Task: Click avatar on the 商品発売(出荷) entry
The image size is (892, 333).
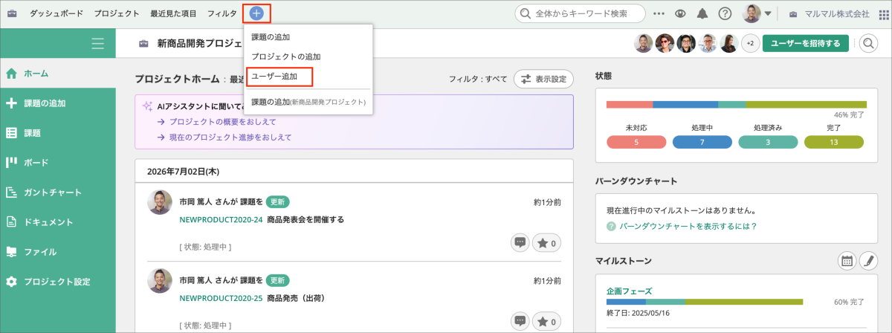Action: (x=160, y=280)
